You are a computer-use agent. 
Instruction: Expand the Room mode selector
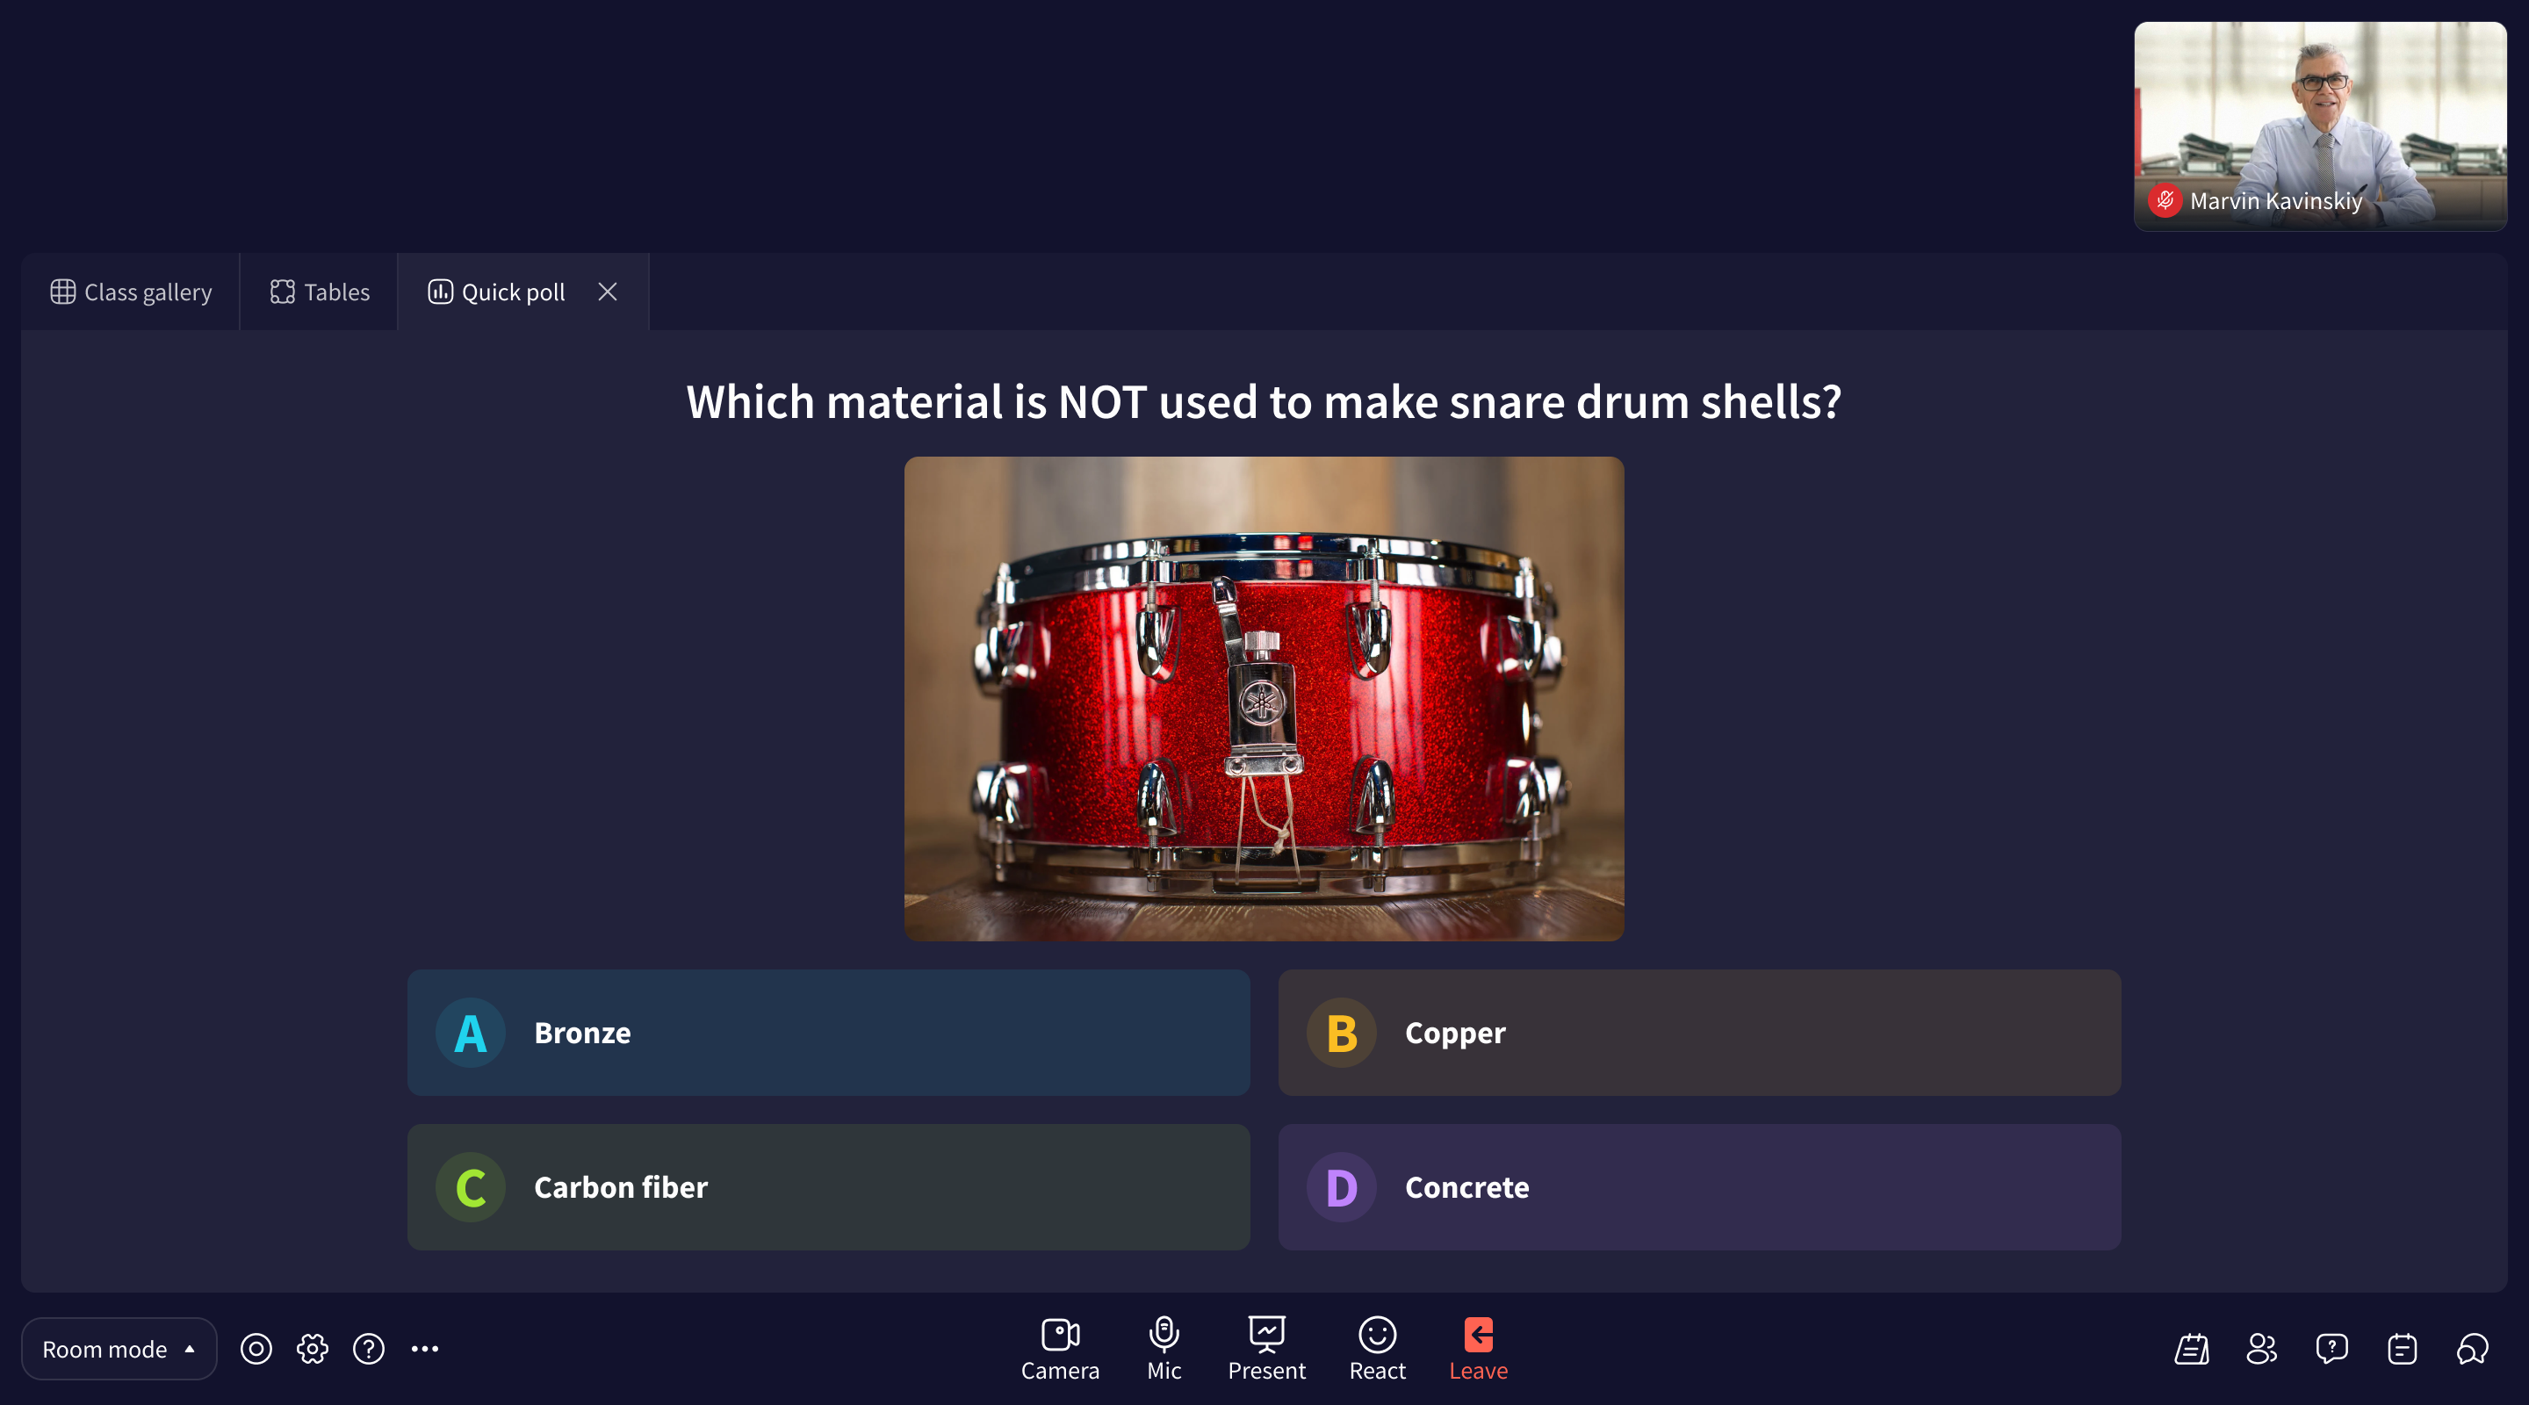(118, 1349)
